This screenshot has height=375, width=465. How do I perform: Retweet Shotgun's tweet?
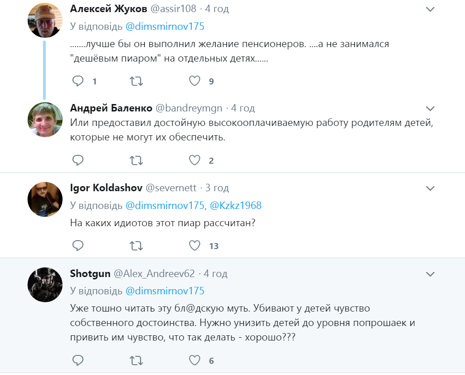pyautogui.click(x=136, y=360)
